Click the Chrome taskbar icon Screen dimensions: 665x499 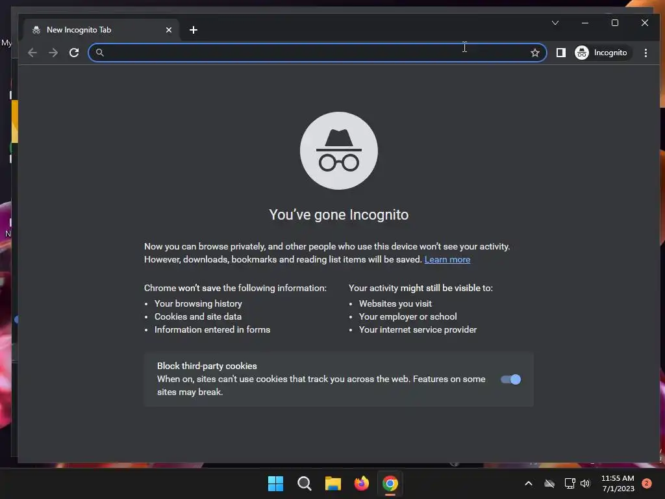(390, 483)
